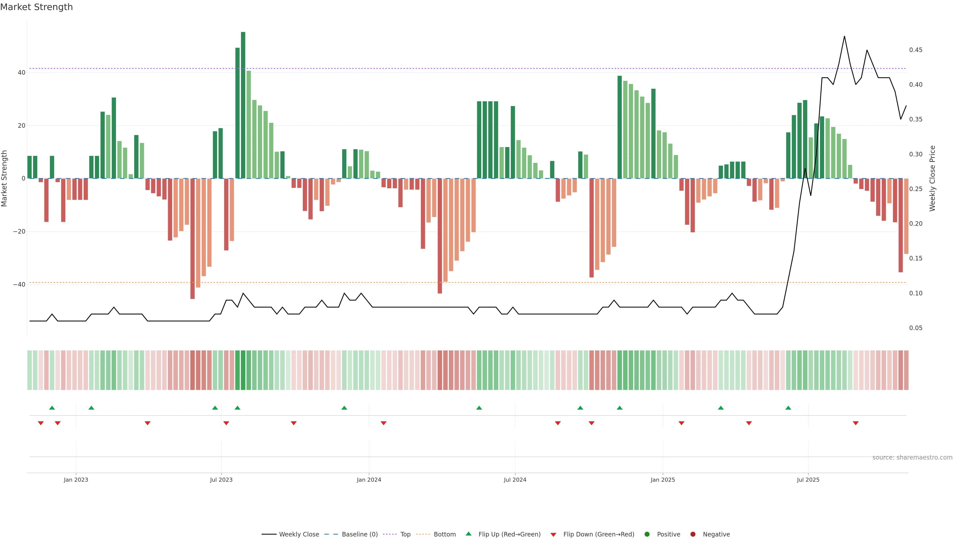Screen dimensions: 965x543
Task: Click the Negative red circle legend icon
Action: click(693, 534)
